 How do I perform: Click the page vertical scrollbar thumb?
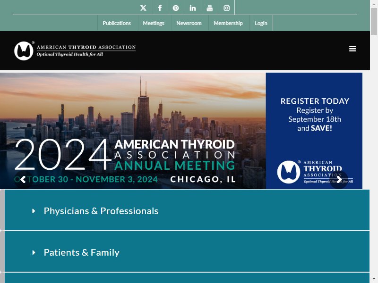pyautogui.click(x=374, y=22)
